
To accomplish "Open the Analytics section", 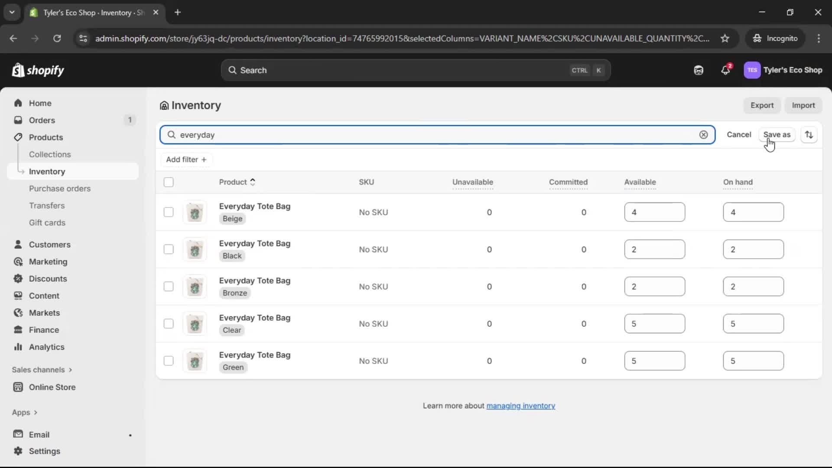I will click(x=45, y=347).
